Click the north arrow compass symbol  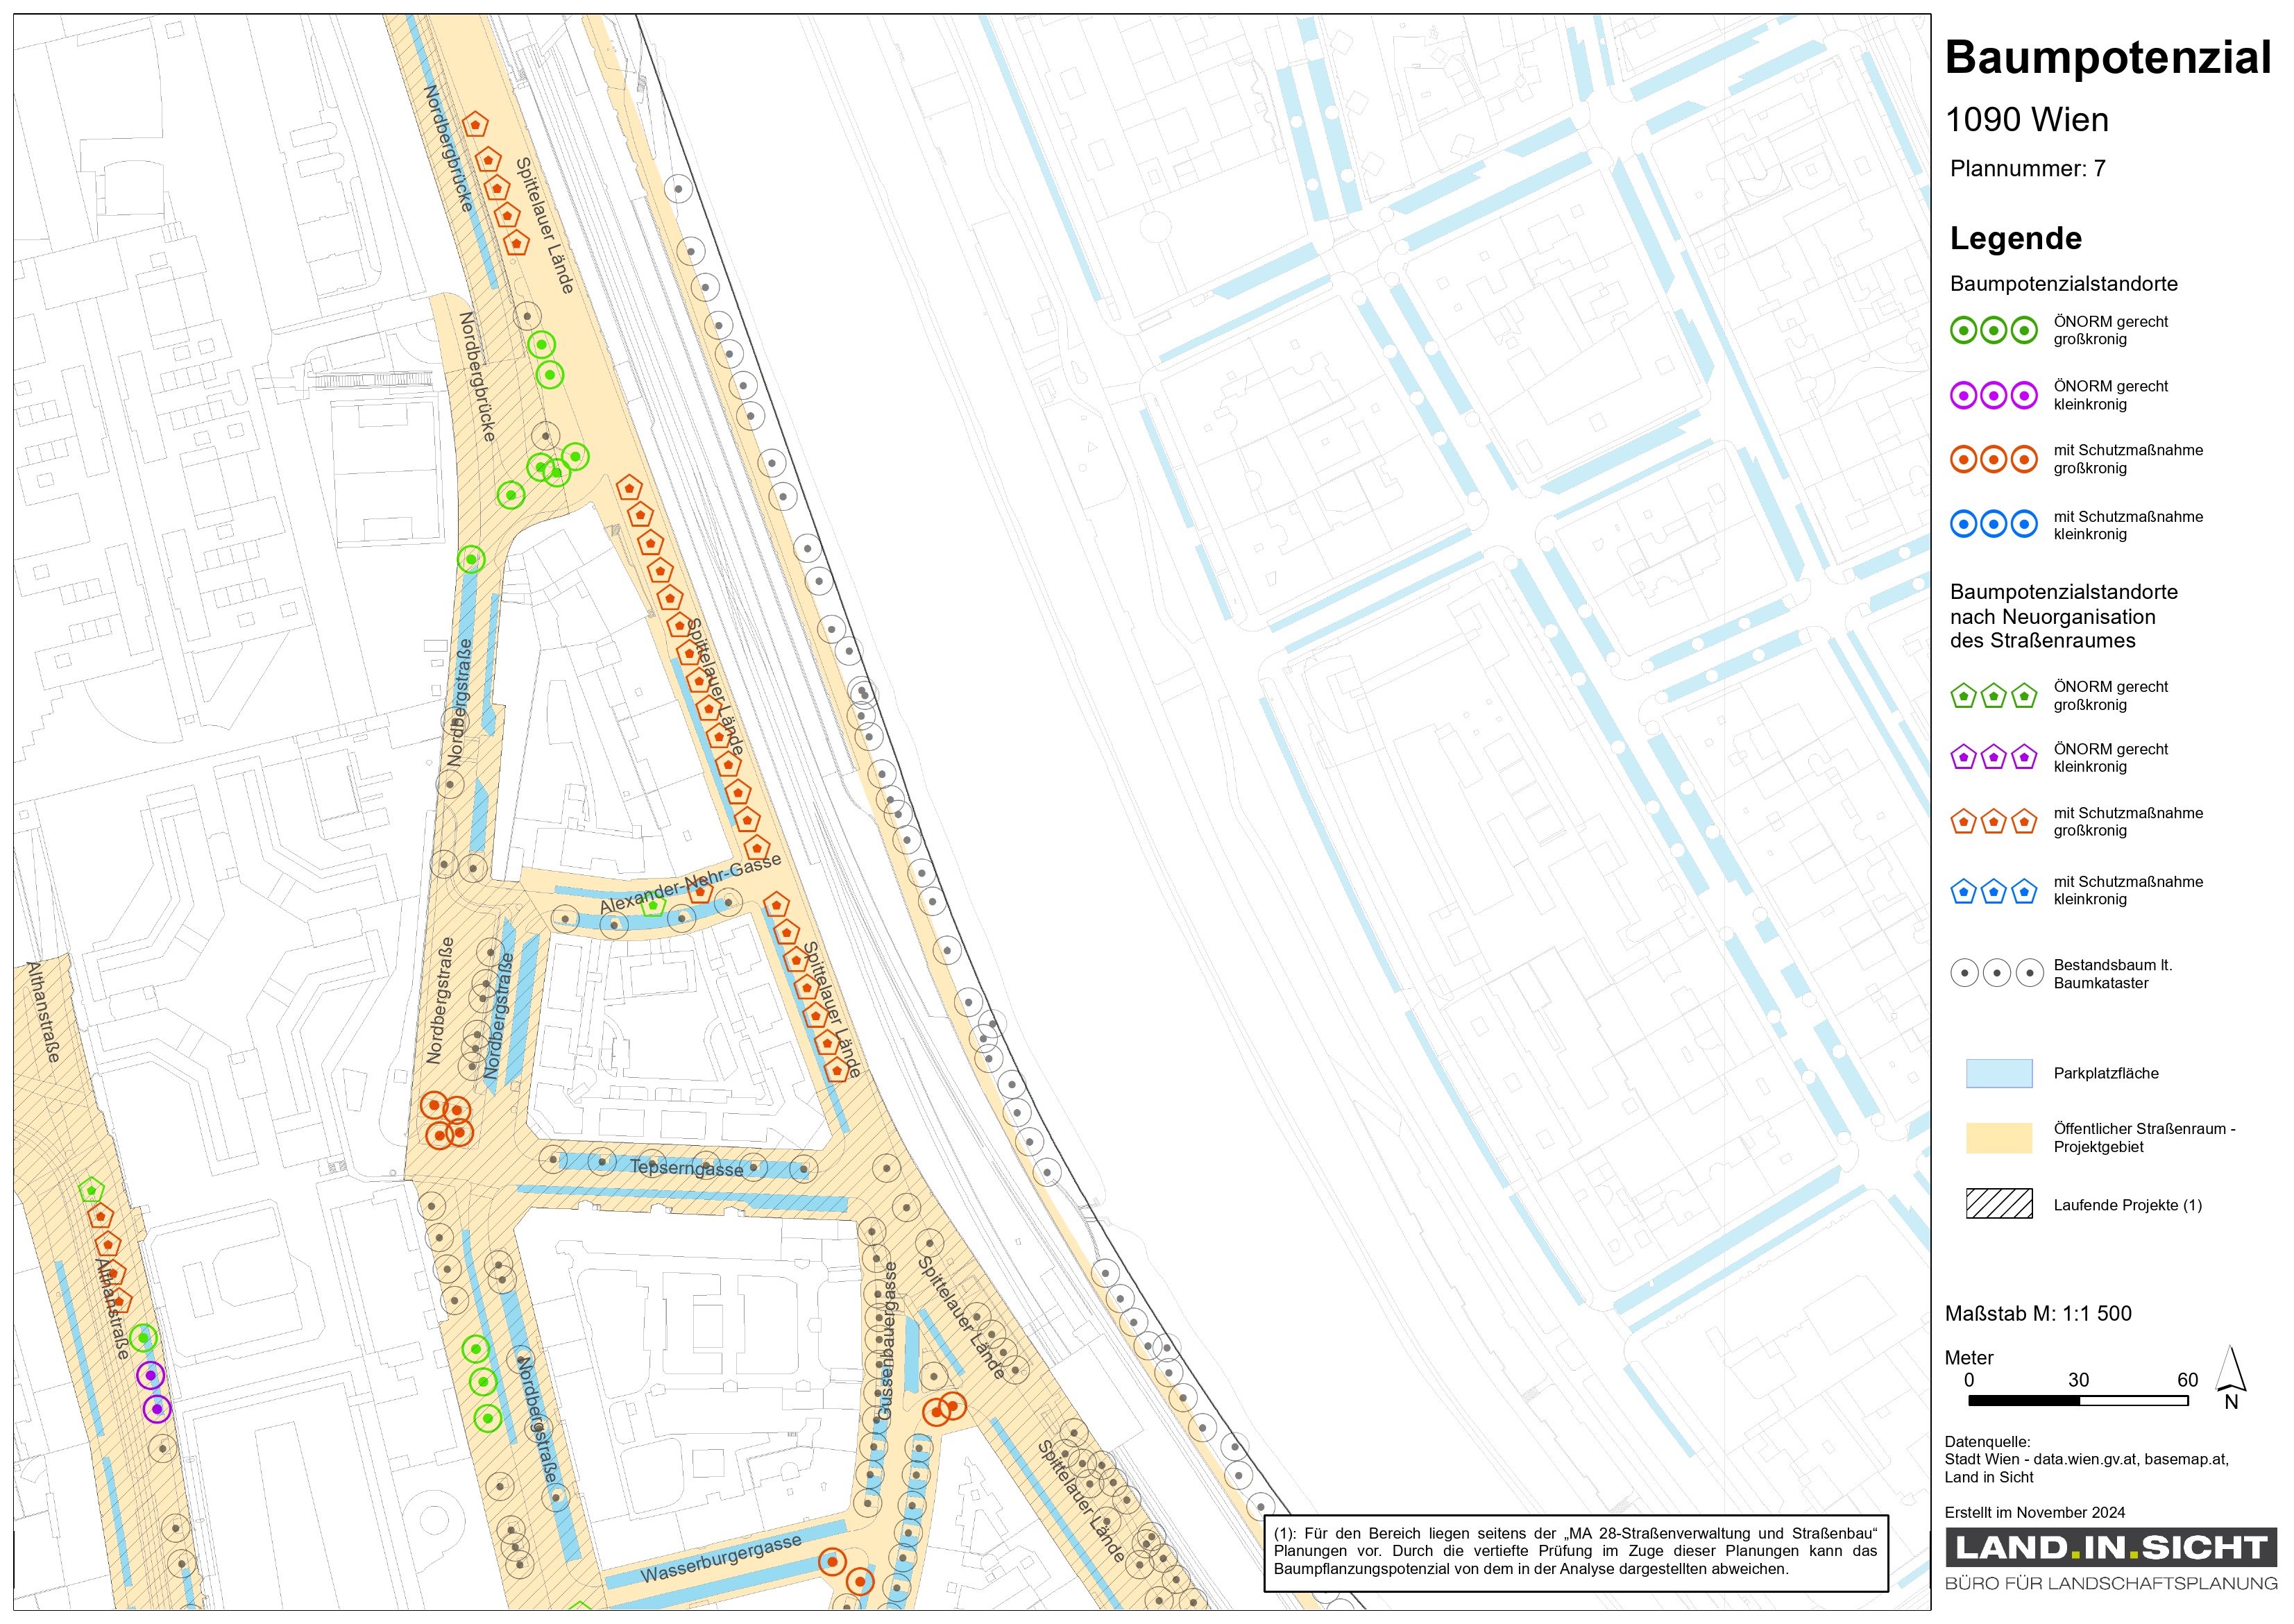pyautogui.click(x=2231, y=1374)
